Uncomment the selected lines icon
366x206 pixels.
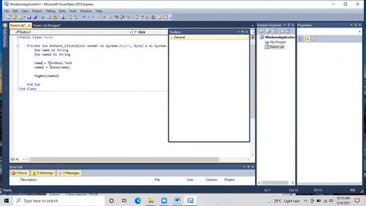tap(76, 17)
